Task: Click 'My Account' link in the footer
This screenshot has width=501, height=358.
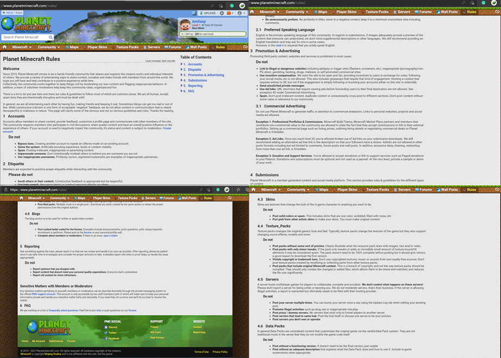Action: (x=39, y=341)
